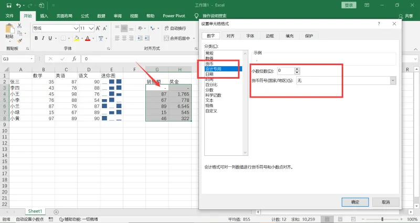Click the center text icon
Image resolution: width=420 pixels, height=223 pixels.
pyautogui.click(x=124, y=38)
